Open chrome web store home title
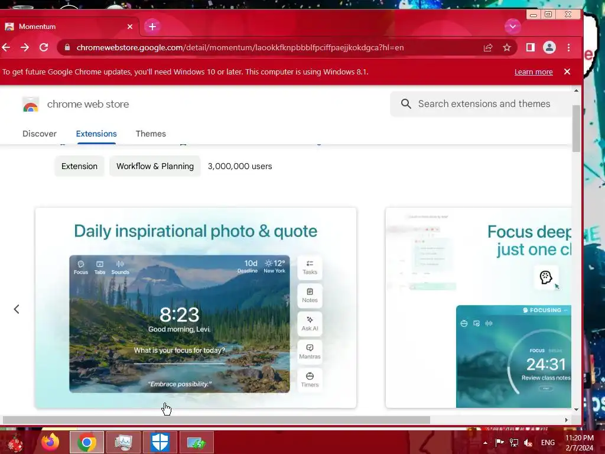The image size is (605, 454). click(88, 104)
